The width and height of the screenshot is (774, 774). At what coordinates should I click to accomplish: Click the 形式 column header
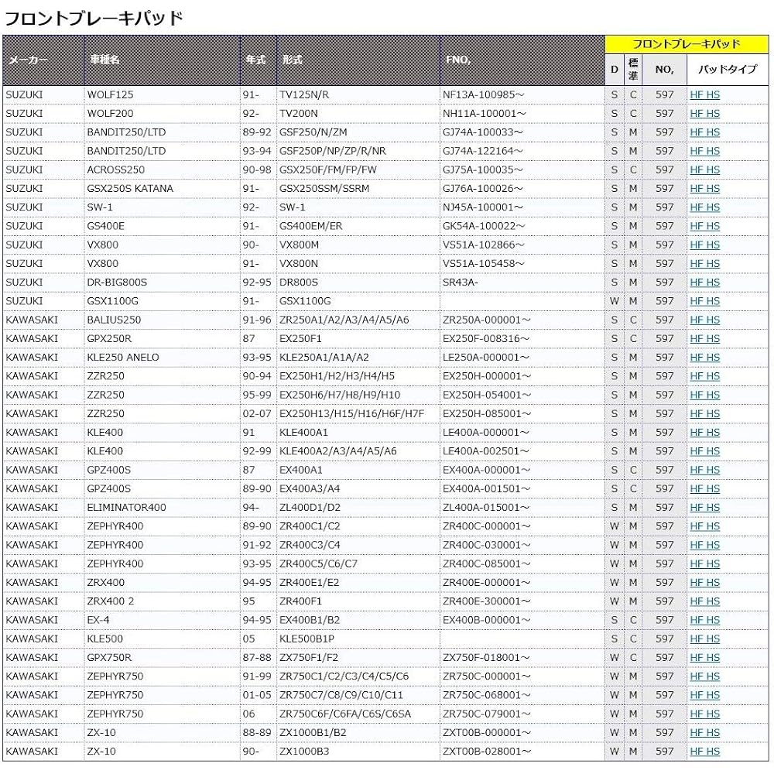point(358,60)
